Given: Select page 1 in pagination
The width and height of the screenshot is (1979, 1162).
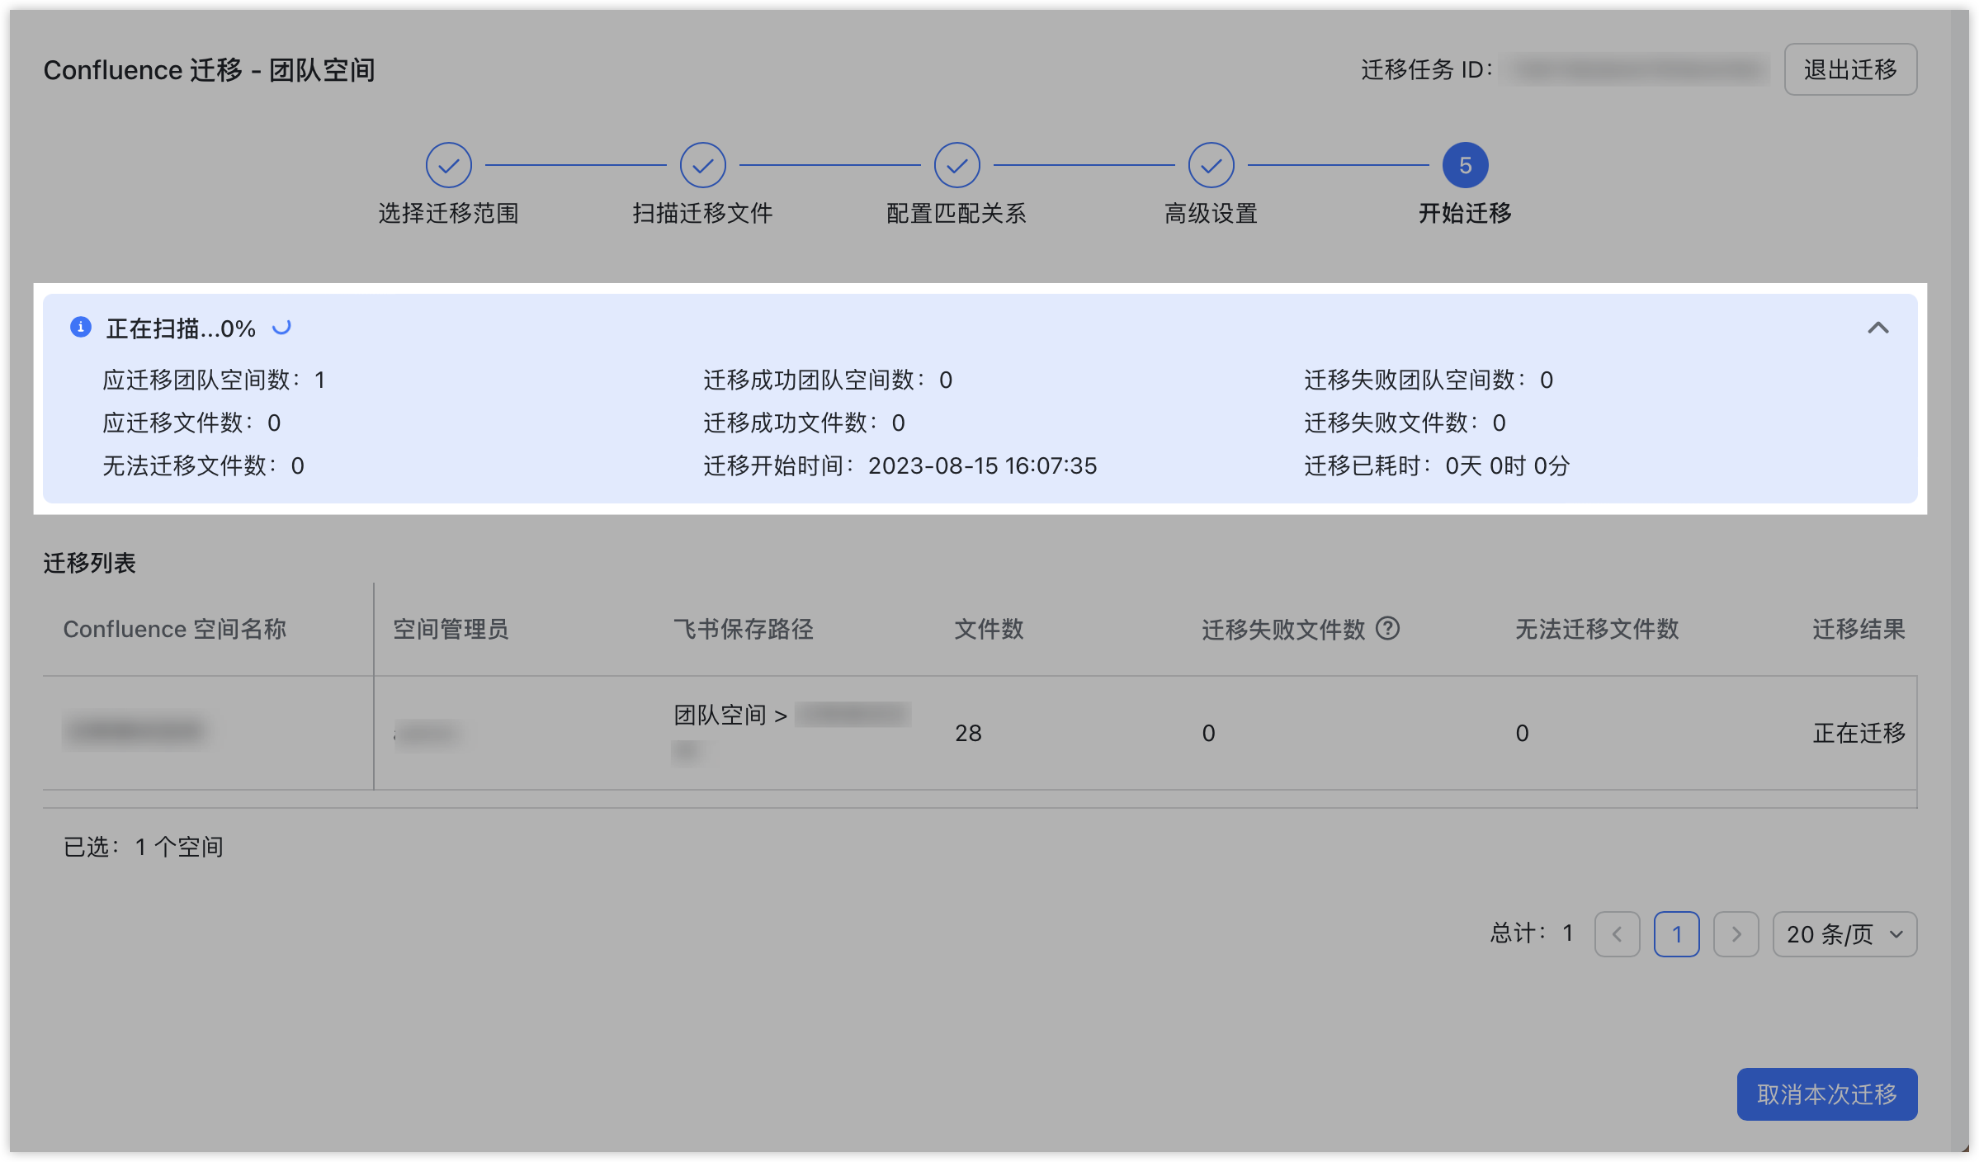Looking at the screenshot, I should coord(1677,934).
